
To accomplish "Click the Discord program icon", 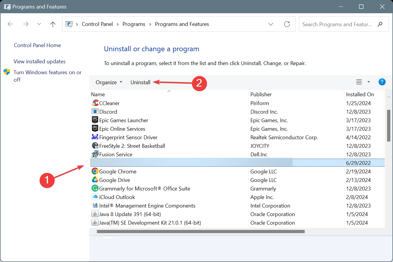I will 95,112.
